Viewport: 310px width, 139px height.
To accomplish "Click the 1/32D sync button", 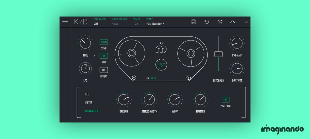I will pos(104,42).
